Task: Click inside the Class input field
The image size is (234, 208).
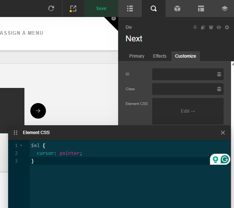Action: coord(183,89)
